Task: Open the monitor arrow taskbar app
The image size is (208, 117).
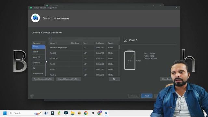Action: 66,113
